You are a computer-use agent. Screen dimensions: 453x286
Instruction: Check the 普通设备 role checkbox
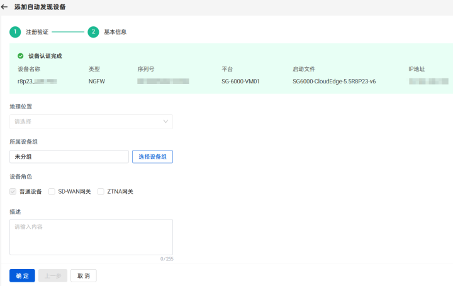13,192
